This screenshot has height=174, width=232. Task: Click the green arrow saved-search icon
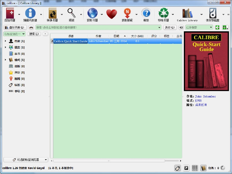point(217,27)
